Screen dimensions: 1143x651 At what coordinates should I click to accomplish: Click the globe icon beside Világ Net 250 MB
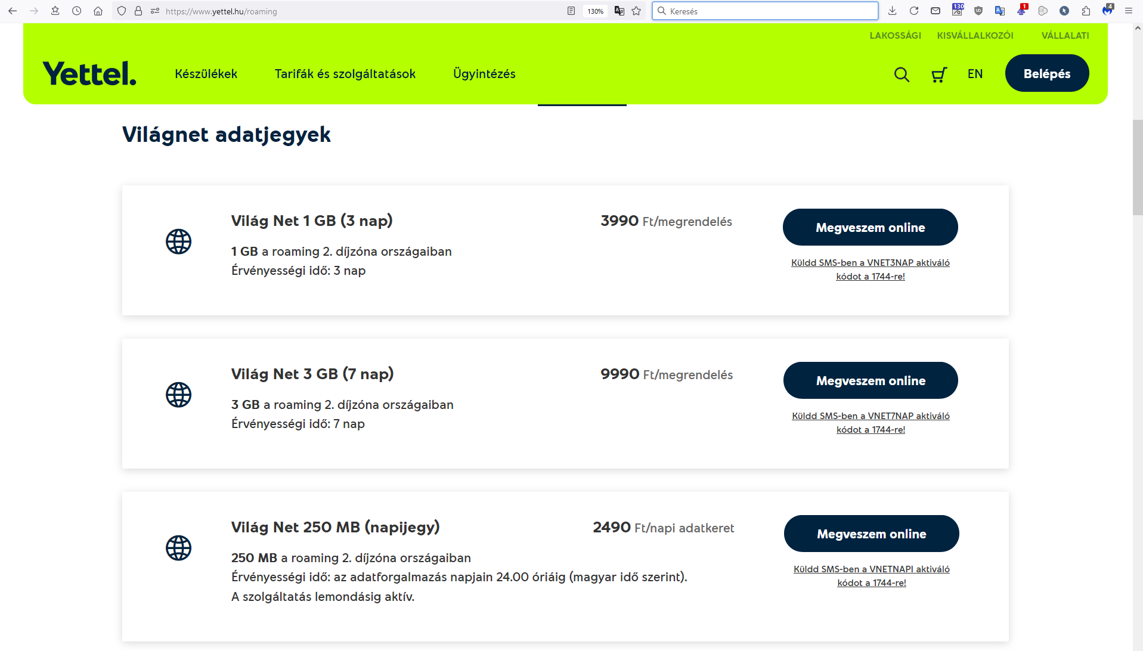[178, 548]
